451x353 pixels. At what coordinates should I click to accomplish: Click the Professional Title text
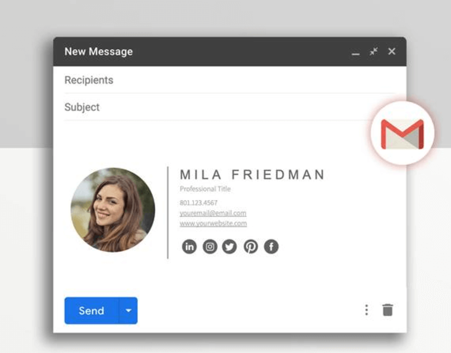pyautogui.click(x=205, y=189)
